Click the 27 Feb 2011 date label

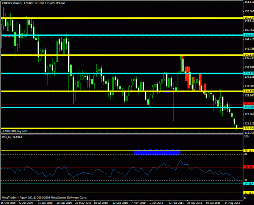[176, 203]
